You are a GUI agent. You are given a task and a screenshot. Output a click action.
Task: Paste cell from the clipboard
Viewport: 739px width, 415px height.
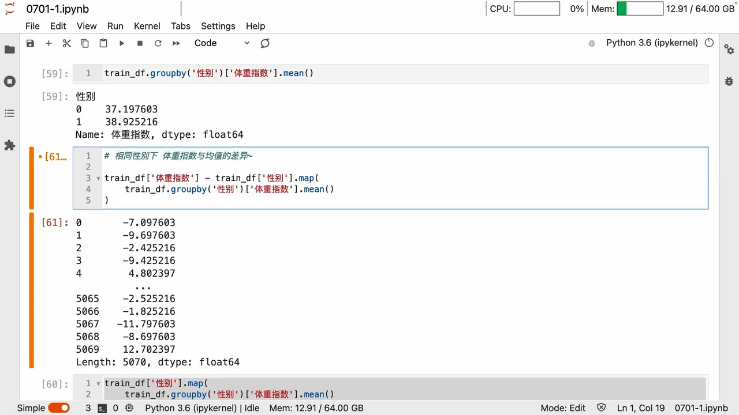(x=103, y=43)
